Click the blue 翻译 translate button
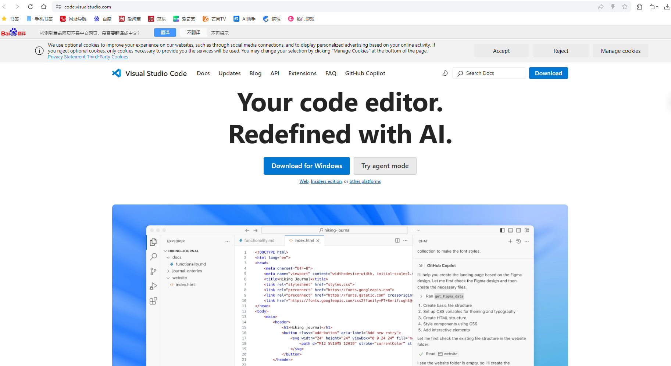 (165, 33)
